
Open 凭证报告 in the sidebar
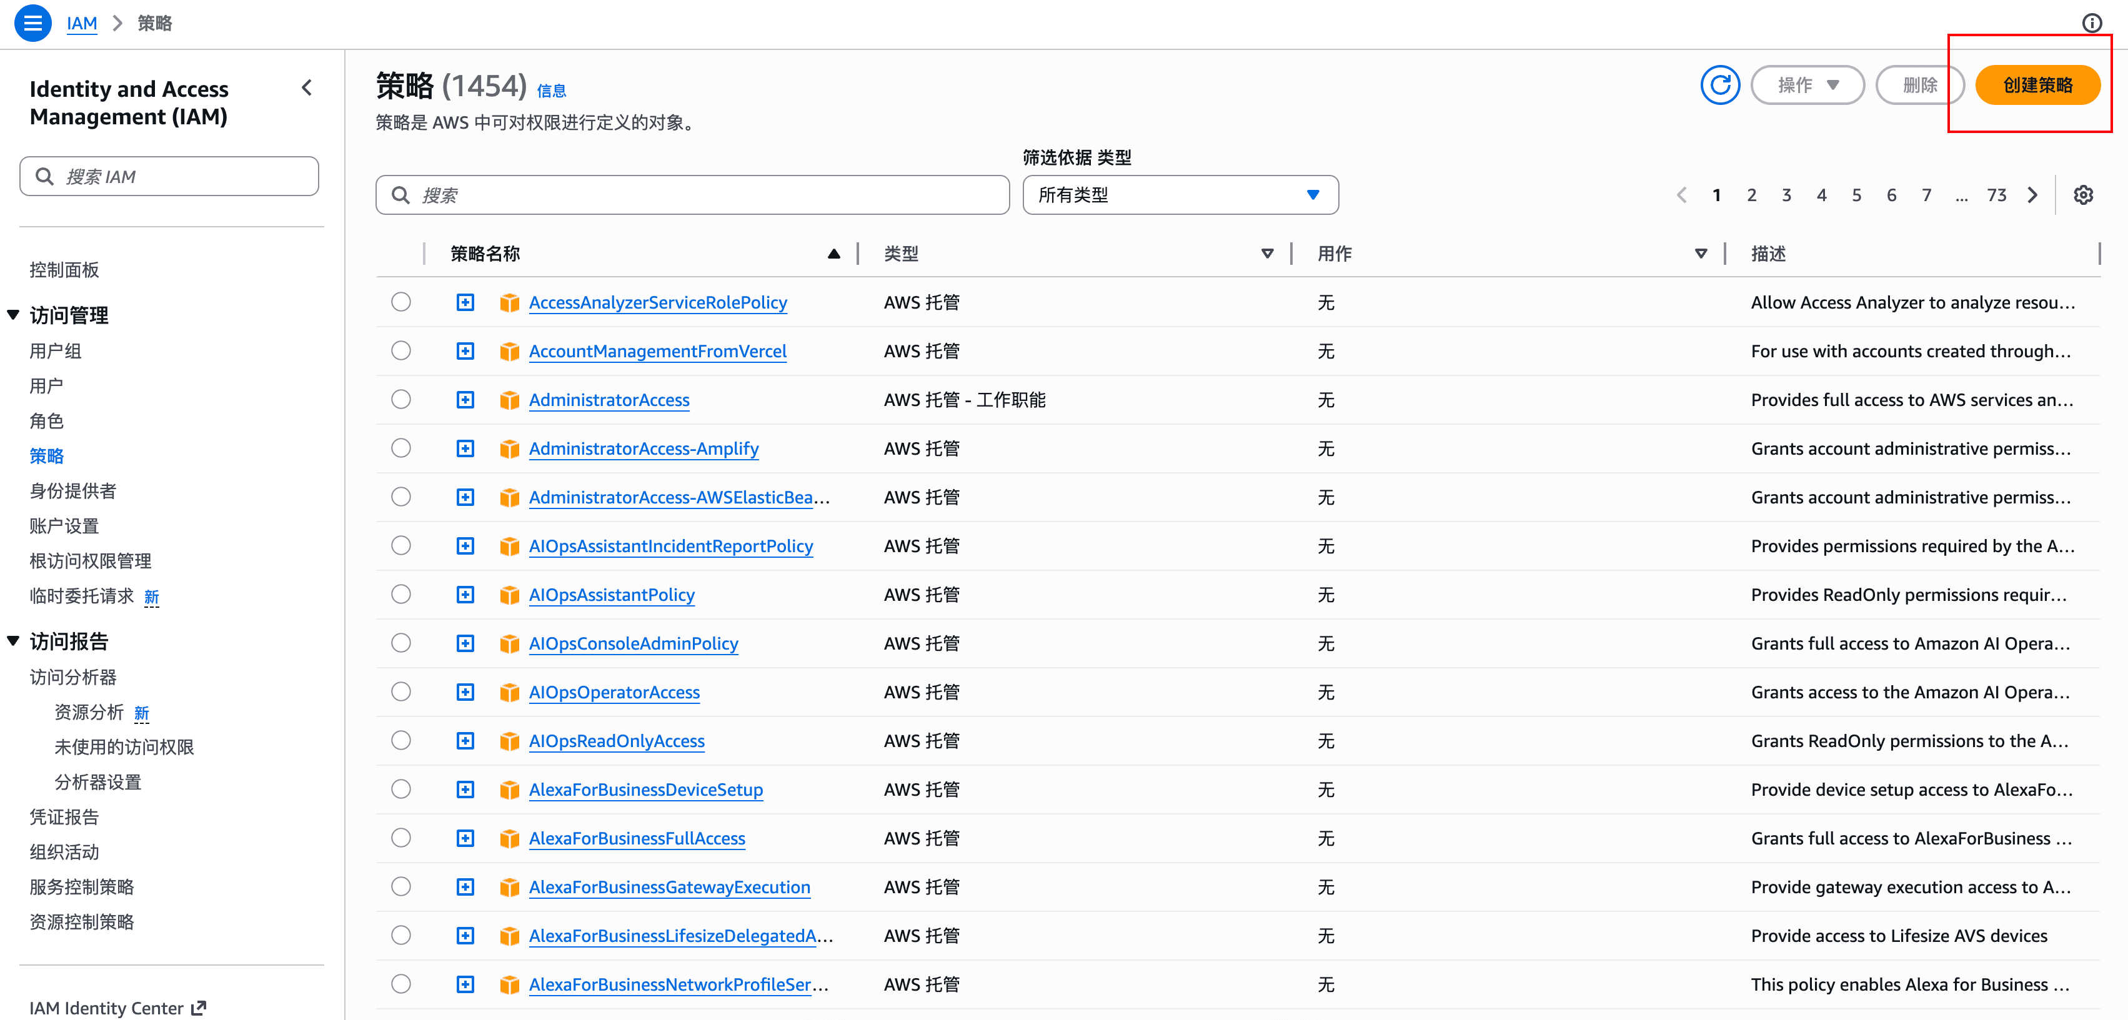pos(64,817)
